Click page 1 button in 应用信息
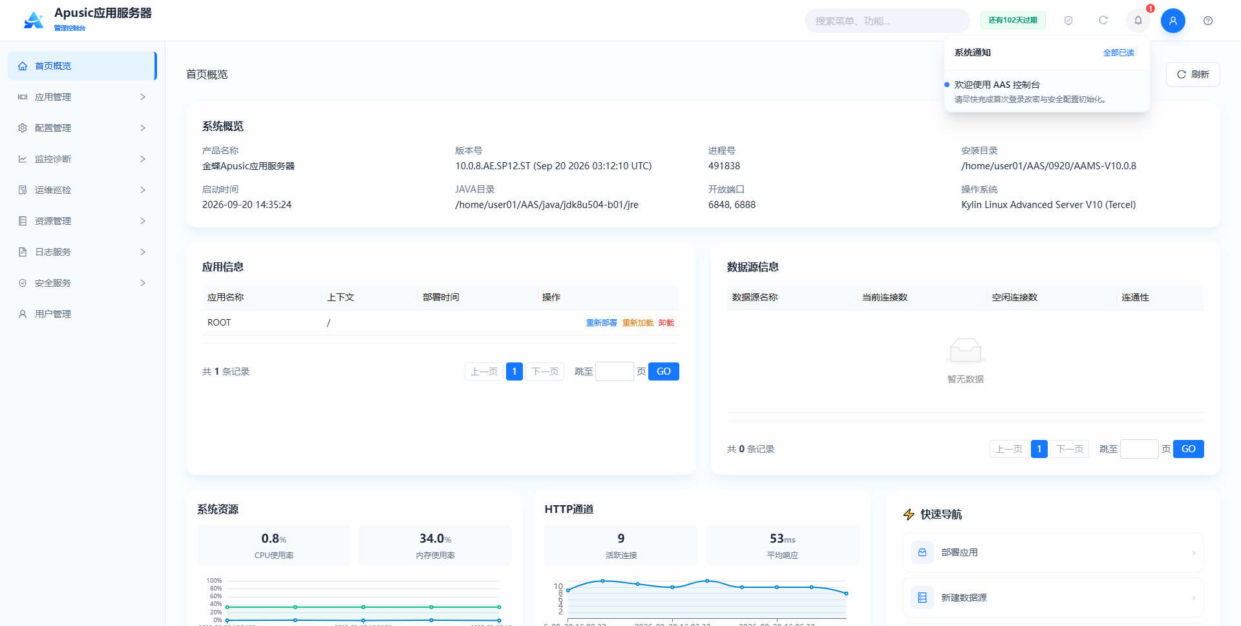The width and height of the screenshot is (1241, 626). point(514,371)
